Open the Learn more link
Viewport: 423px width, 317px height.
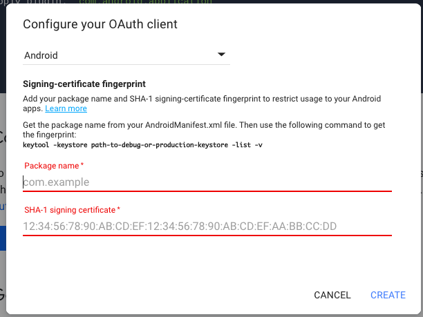[x=66, y=108]
